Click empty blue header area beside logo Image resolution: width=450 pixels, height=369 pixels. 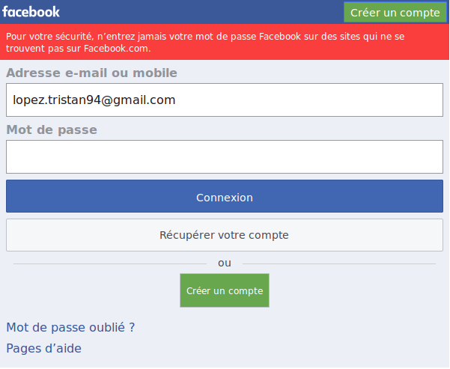point(195,12)
